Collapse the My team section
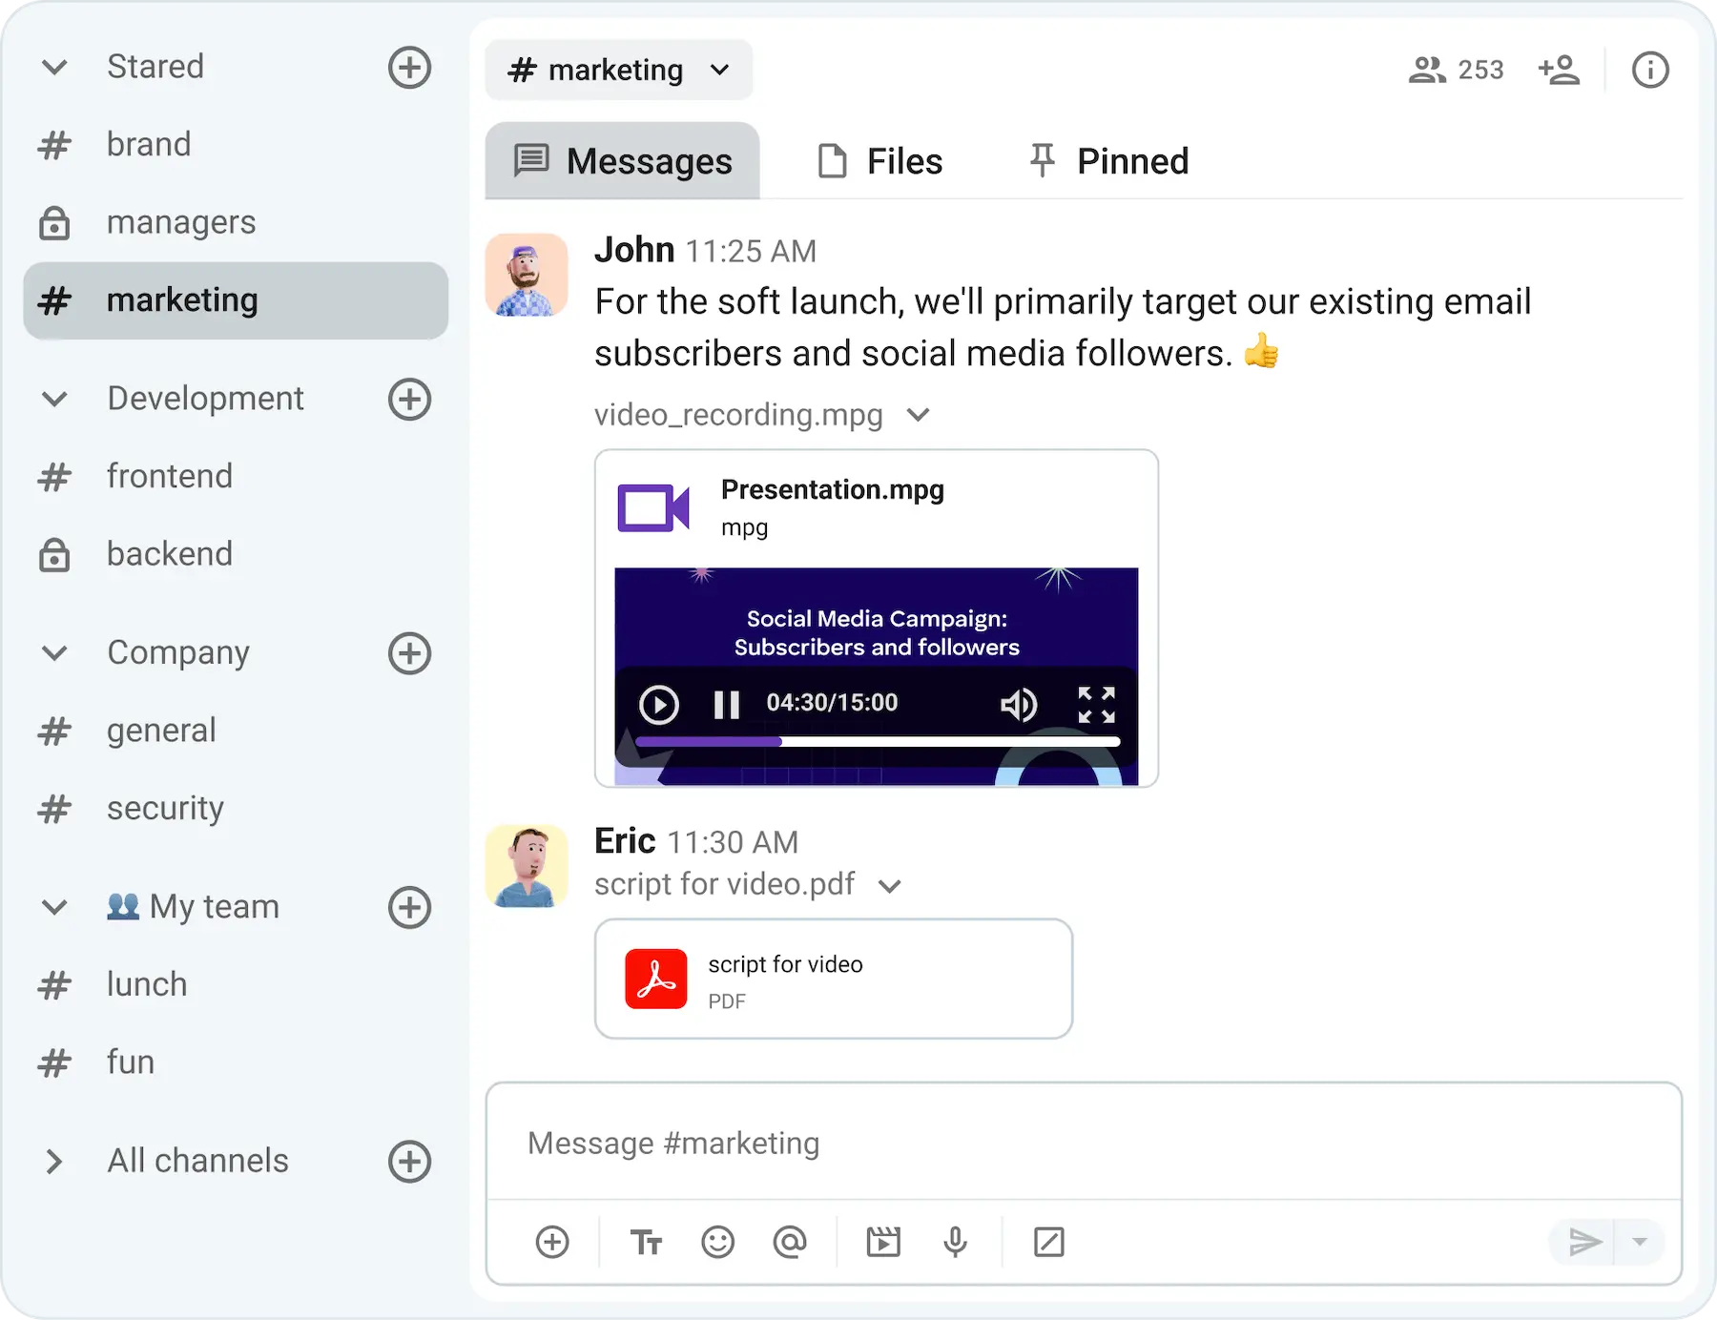 click(x=54, y=907)
